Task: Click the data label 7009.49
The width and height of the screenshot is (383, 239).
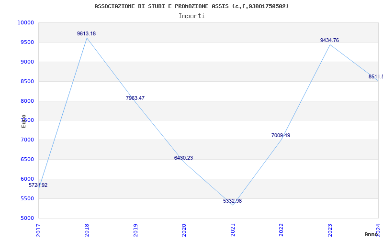Action: click(281, 135)
